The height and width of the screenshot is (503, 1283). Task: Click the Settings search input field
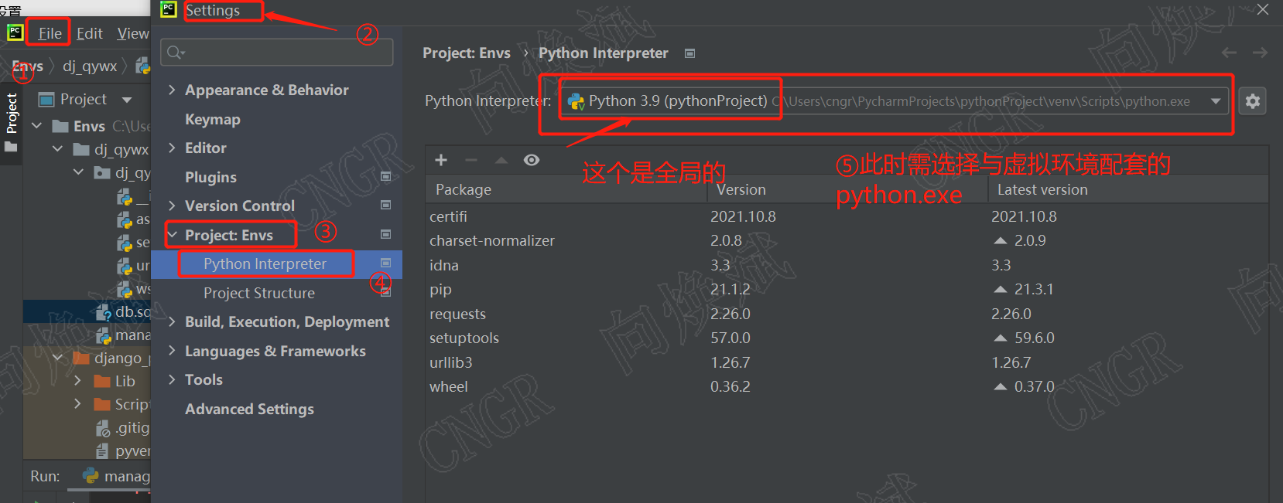coord(276,53)
